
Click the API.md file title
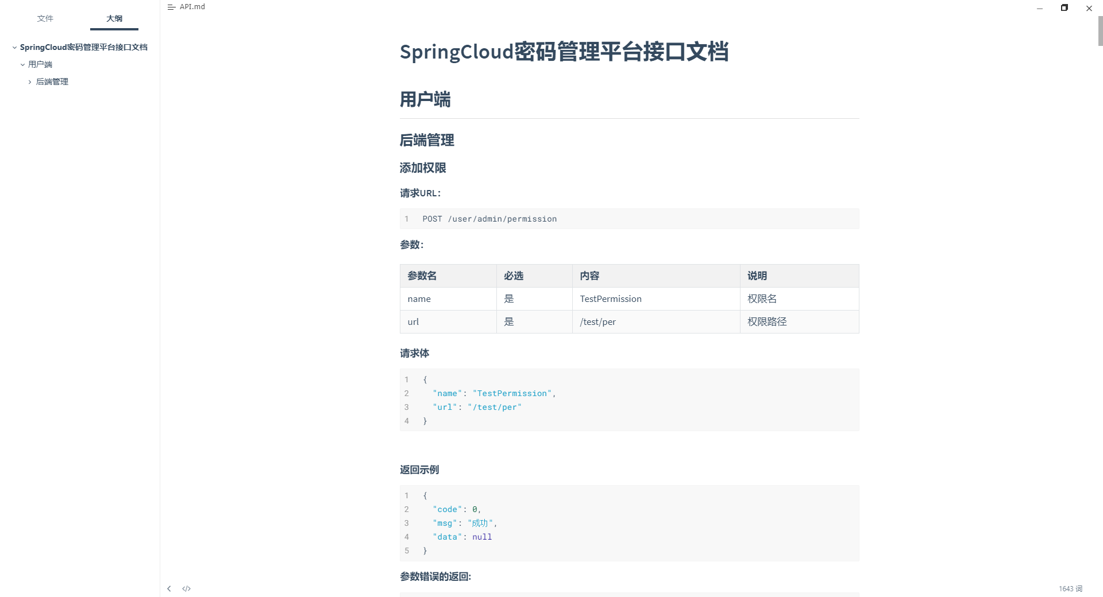click(192, 7)
